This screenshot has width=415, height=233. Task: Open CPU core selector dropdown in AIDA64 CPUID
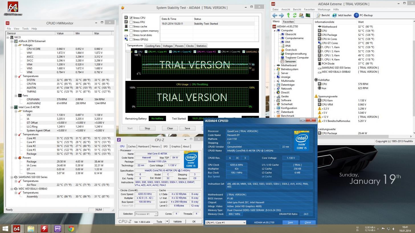point(225,222)
